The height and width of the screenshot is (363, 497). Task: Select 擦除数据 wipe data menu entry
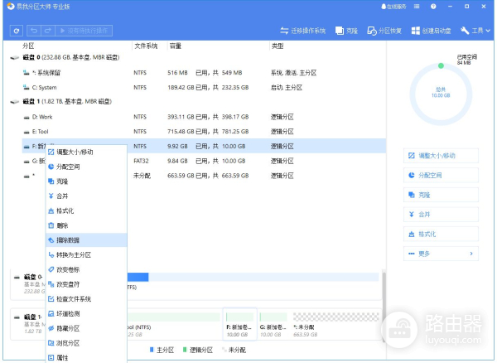click(86, 240)
